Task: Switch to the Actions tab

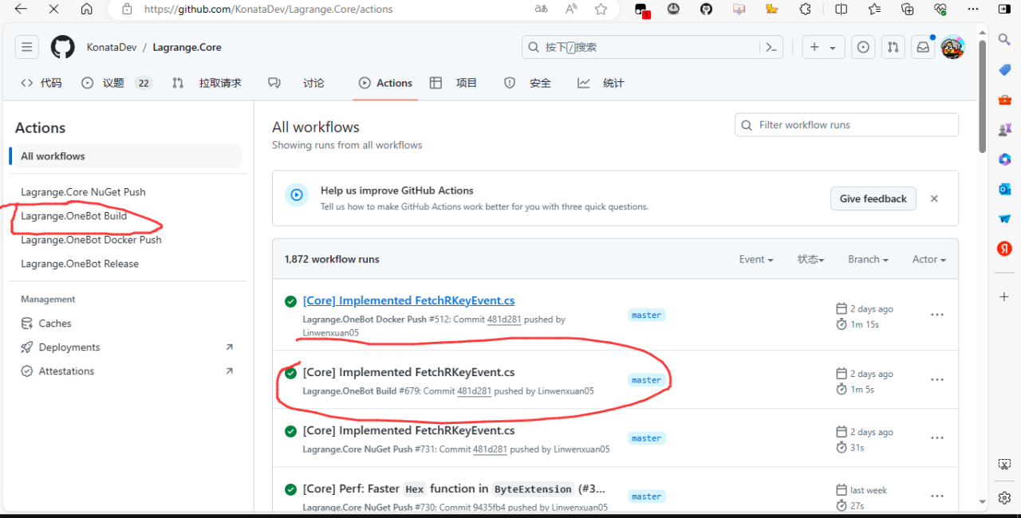Action: (385, 83)
